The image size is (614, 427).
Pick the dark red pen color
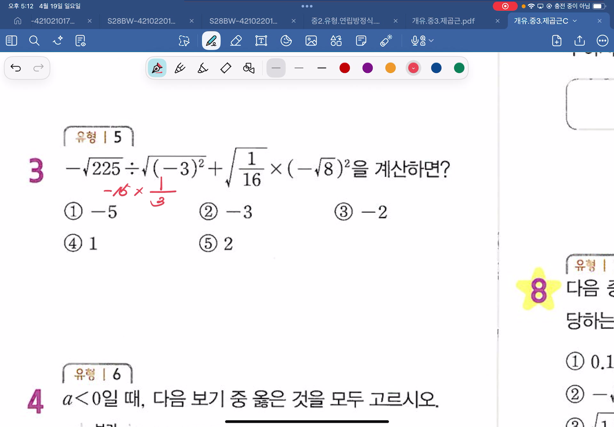(x=345, y=68)
